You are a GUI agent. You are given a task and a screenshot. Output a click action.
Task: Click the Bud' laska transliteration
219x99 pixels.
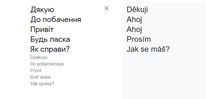[x=40, y=77]
